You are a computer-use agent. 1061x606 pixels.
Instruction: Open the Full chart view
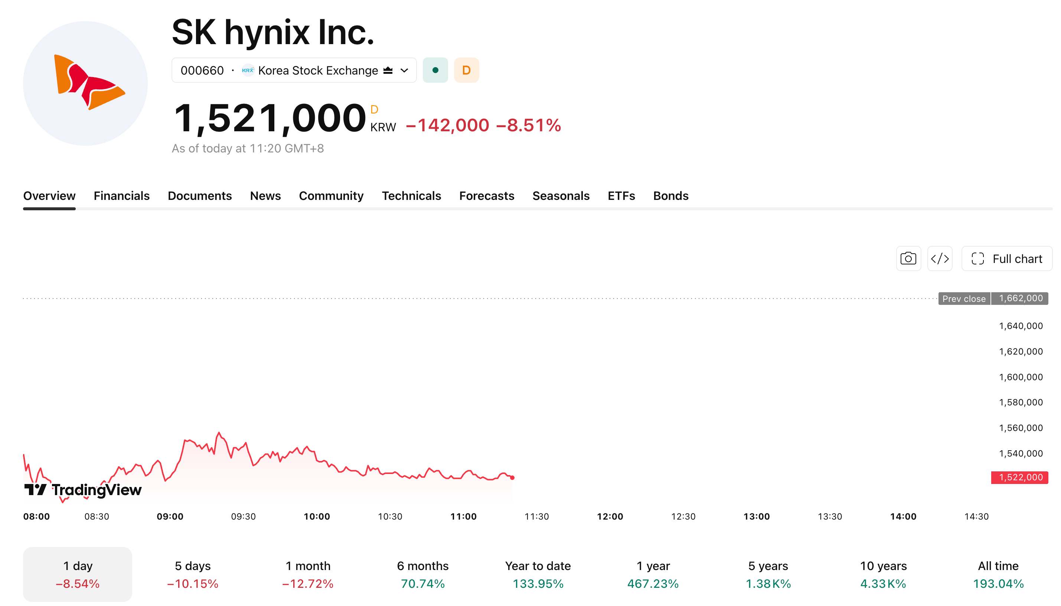coord(1007,258)
